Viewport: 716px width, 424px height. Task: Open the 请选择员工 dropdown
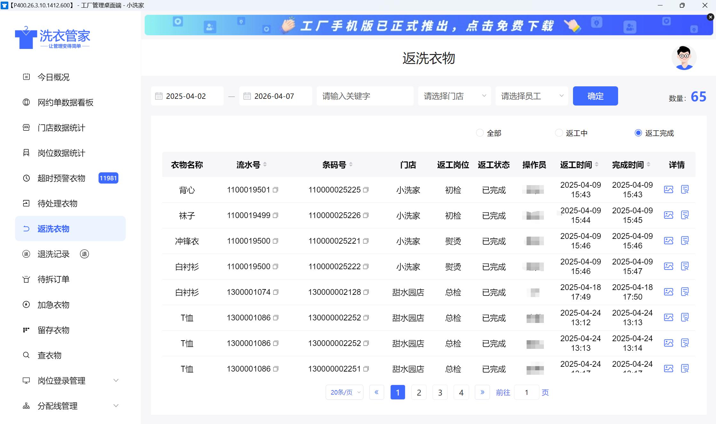(x=531, y=96)
